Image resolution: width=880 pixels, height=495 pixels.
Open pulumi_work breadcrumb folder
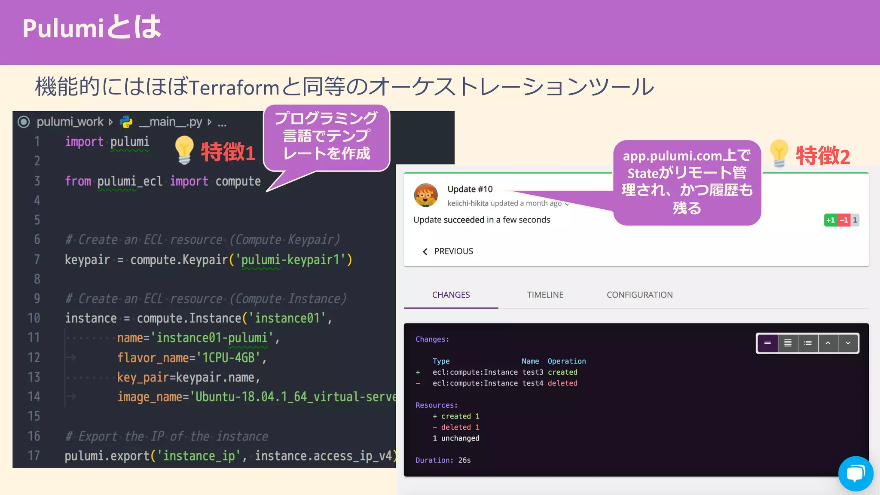[70, 122]
